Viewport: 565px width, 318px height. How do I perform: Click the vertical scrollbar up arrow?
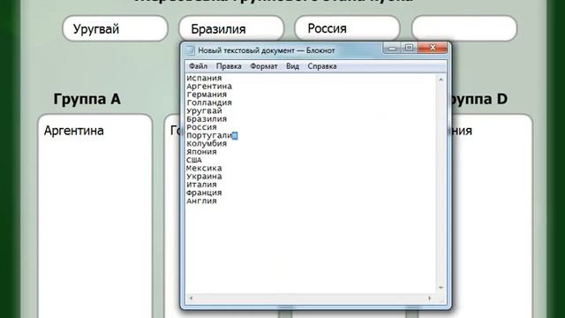[x=441, y=79]
